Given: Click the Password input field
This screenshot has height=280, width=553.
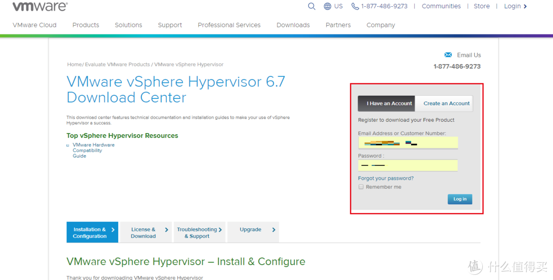Looking at the screenshot, I should [x=408, y=165].
